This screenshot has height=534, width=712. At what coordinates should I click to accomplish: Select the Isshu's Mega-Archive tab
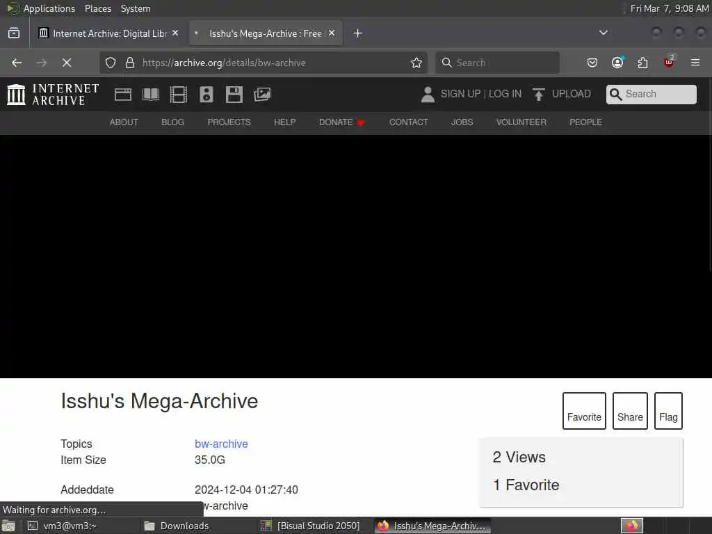(x=266, y=33)
